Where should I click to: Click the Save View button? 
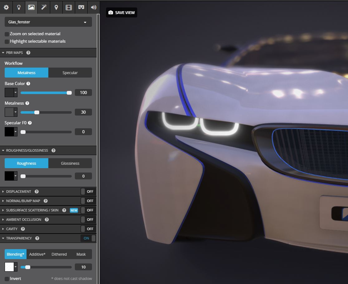pyautogui.click(x=121, y=13)
